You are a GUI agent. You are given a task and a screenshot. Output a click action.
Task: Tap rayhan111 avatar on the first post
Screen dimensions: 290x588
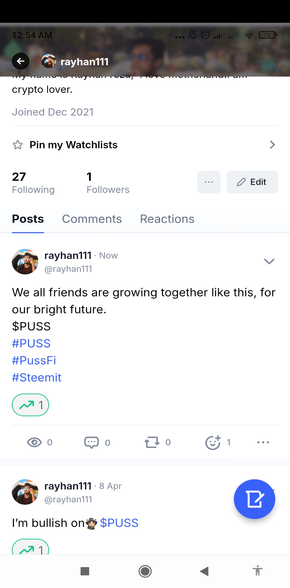pyautogui.click(x=25, y=262)
